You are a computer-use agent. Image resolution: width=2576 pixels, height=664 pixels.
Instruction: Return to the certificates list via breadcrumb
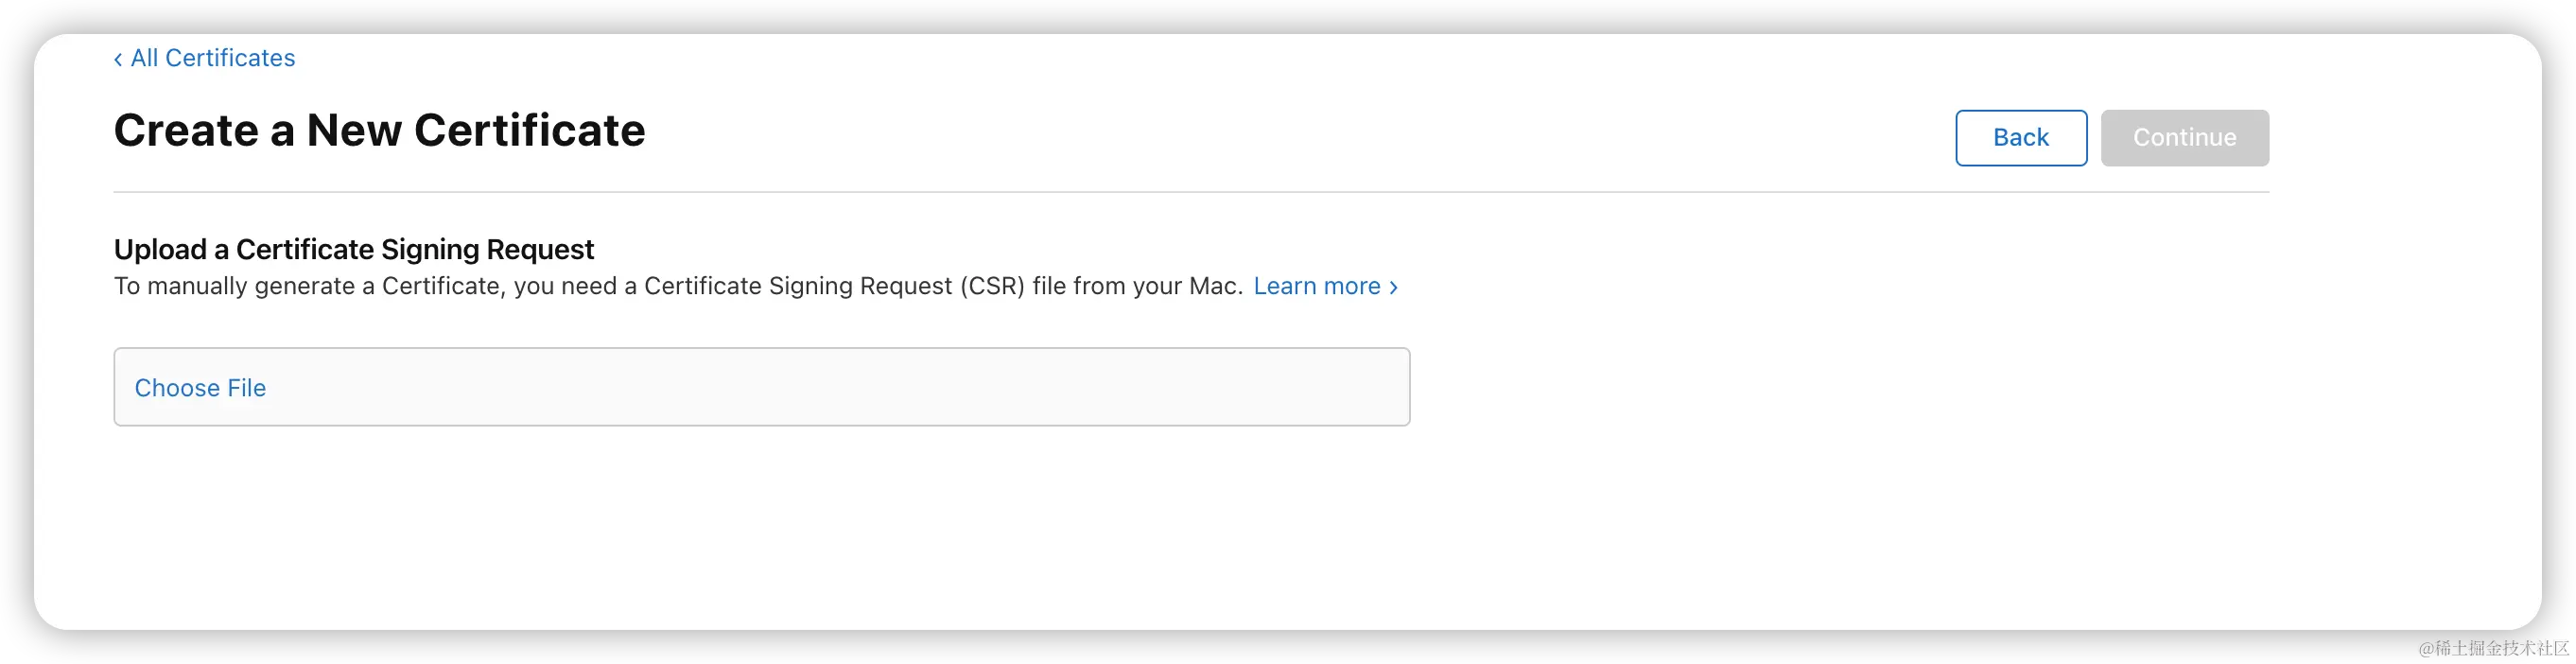[x=205, y=58]
